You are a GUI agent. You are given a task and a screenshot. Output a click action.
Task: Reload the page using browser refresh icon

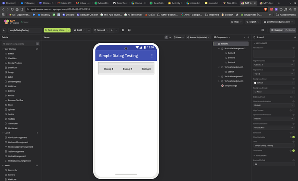[x=13, y=10]
